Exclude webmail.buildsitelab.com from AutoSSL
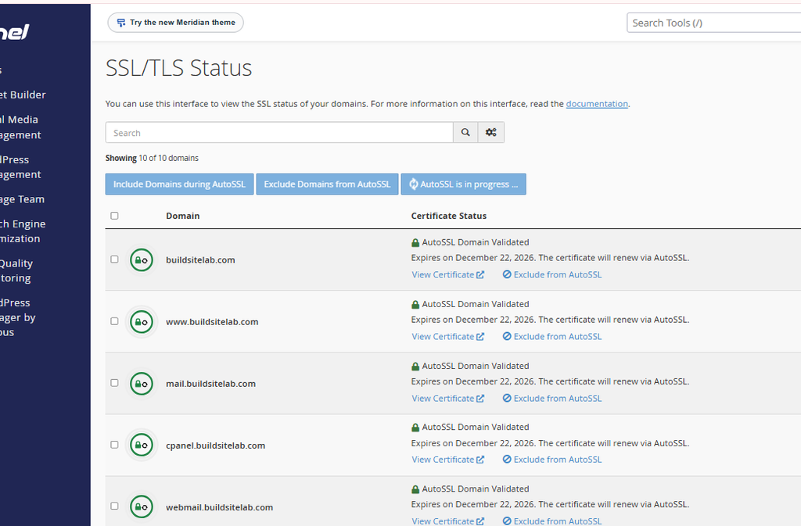 (552, 521)
